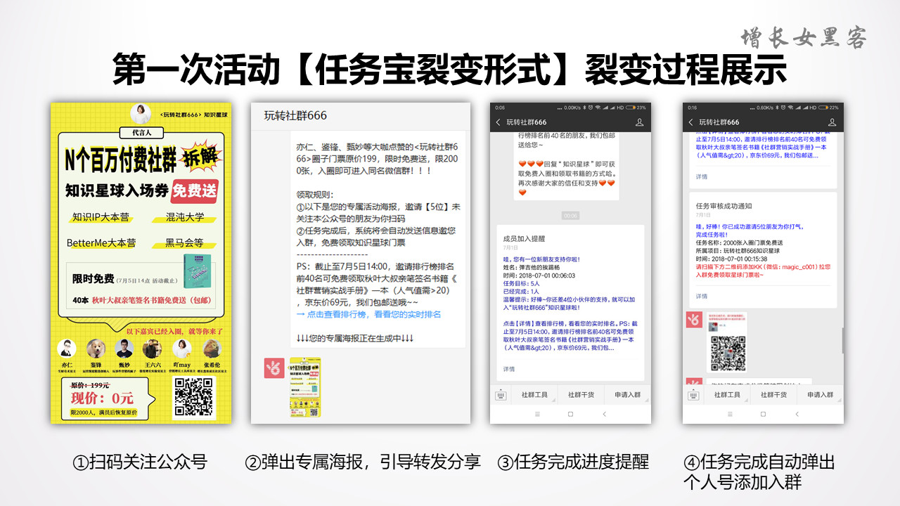Tap keyboard icon in the 任务审核成功通知 chat
The image size is (900, 506).
point(693,395)
